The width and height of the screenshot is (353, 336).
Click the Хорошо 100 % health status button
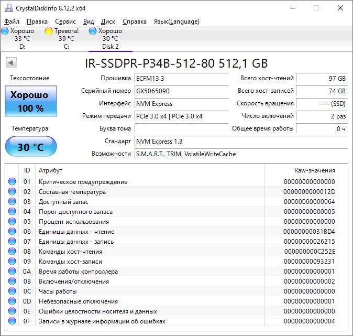[31, 102]
